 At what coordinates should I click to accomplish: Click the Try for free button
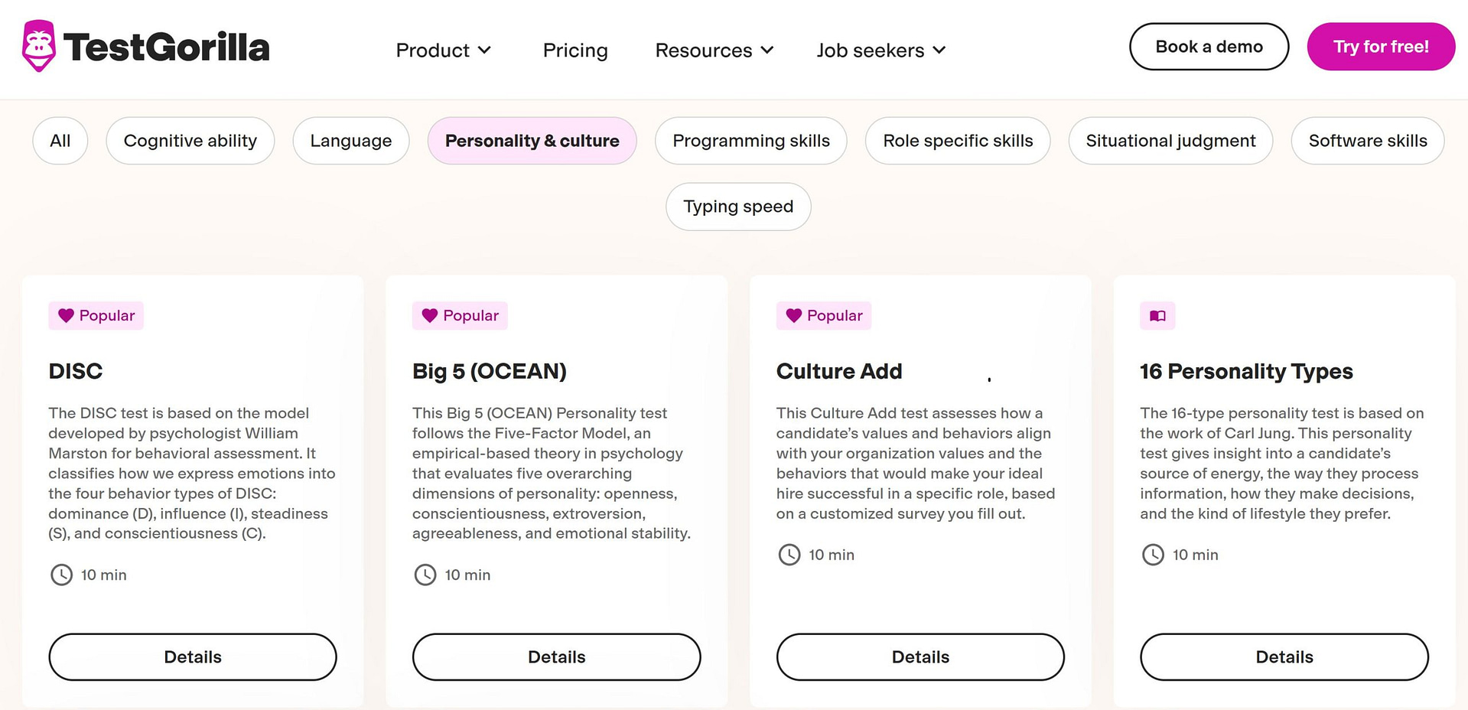click(x=1380, y=46)
